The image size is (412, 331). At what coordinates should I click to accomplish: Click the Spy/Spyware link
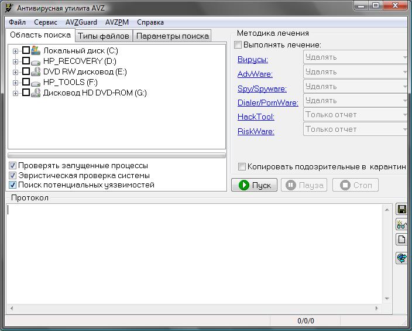tap(262, 88)
